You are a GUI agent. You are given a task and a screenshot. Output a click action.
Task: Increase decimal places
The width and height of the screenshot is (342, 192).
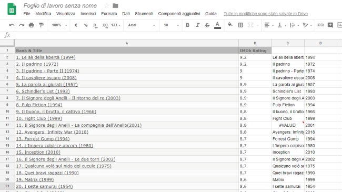105,25
